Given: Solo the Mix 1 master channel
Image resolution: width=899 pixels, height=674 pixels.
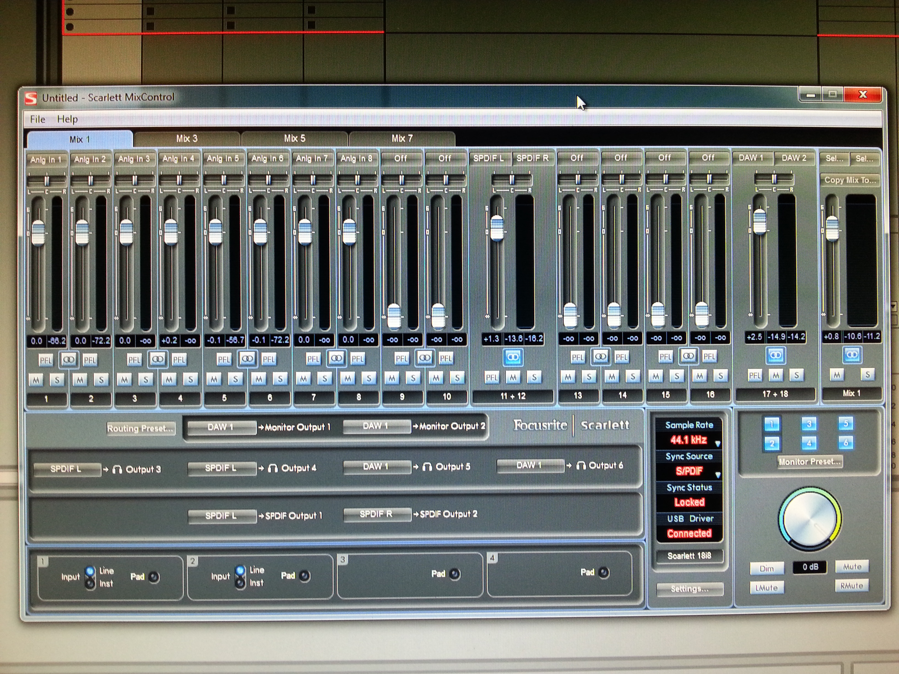Looking at the screenshot, I should coord(868,374).
